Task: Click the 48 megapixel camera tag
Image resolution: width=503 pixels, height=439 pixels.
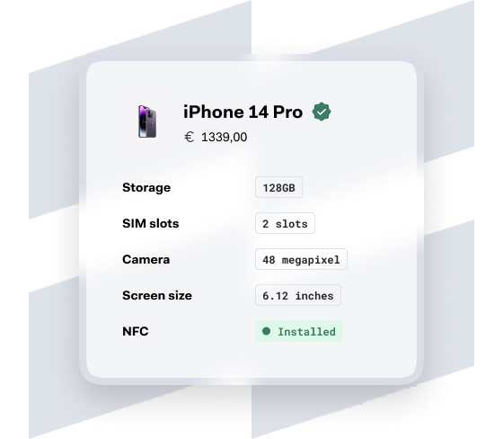Action: pos(301,259)
